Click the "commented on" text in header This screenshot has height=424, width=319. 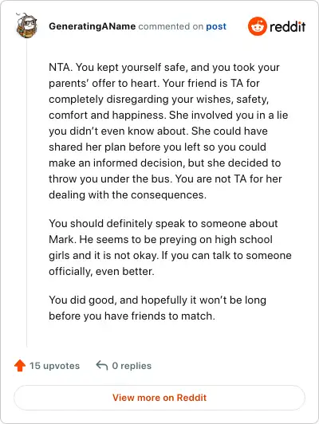(x=171, y=26)
